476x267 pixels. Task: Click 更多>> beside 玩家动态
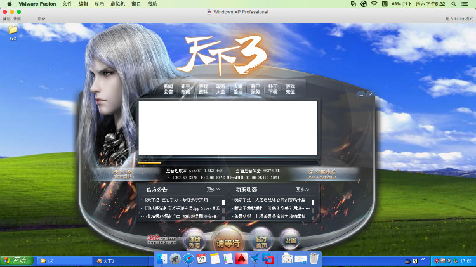coord(303,189)
